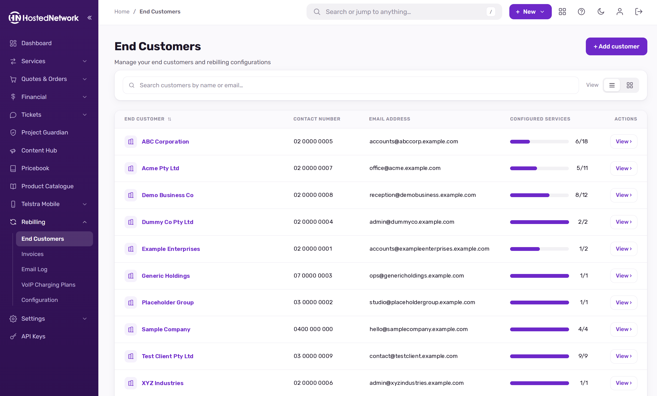
Task: Expand the Tickets menu chevron
Action: pos(85,115)
